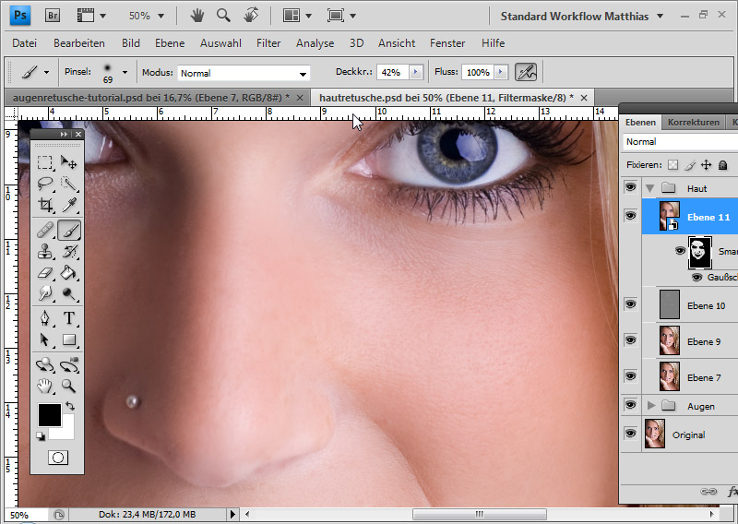This screenshot has height=524, width=738.
Task: Select the Hand tool in toolbox
Action: [x=45, y=386]
